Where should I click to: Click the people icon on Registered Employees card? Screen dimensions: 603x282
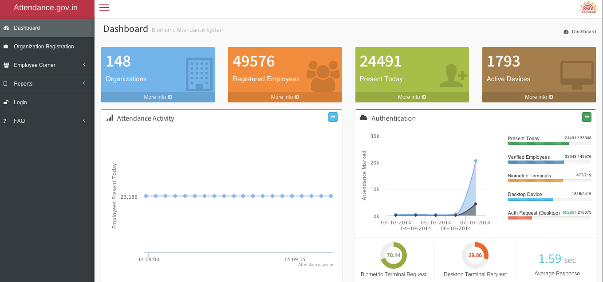pyautogui.click(x=323, y=74)
